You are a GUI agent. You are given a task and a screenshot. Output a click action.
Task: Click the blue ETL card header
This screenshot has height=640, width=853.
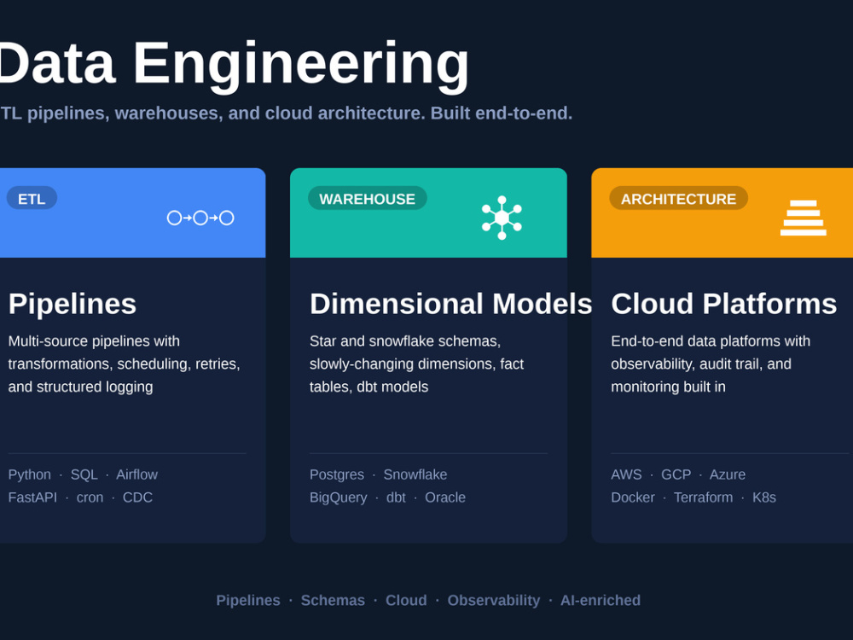pyautogui.click(x=133, y=212)
